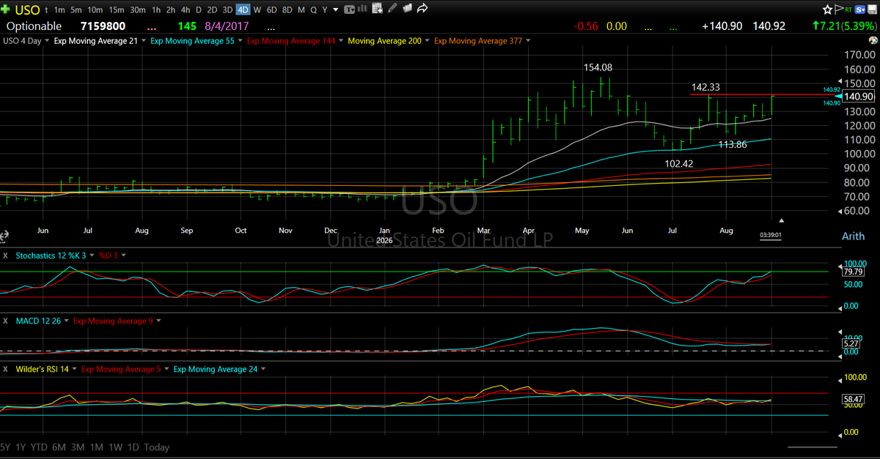This screenshot has width=880, height=459.
Task: Select the Q quarterly interval
Action: (314, 10)
